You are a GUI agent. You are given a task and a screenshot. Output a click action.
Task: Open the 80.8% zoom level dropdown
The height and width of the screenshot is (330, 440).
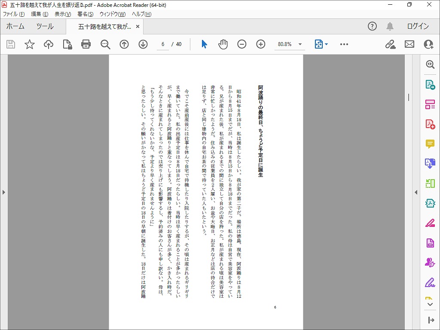[300, 44]
